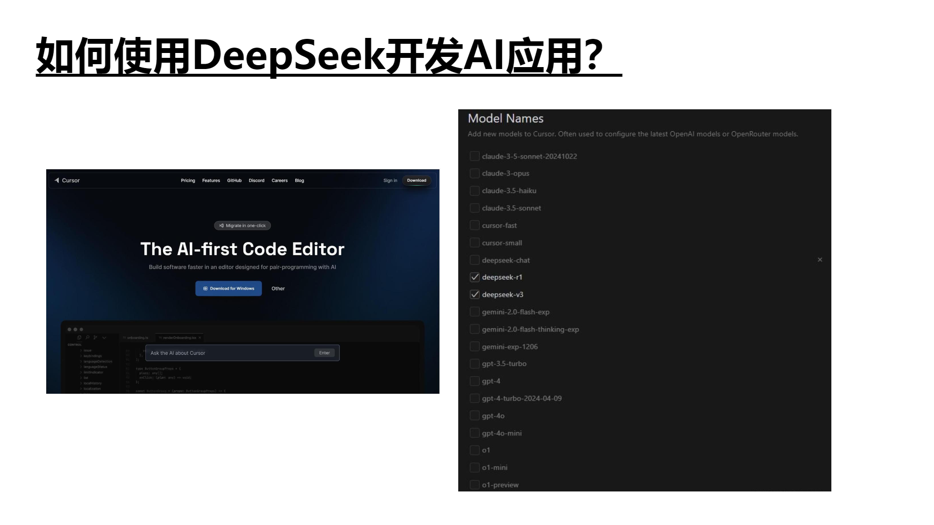The width and height of the screenshot is (934, 525).
Task: Click the Windows icon in Download button
Action: coord(205,289)
